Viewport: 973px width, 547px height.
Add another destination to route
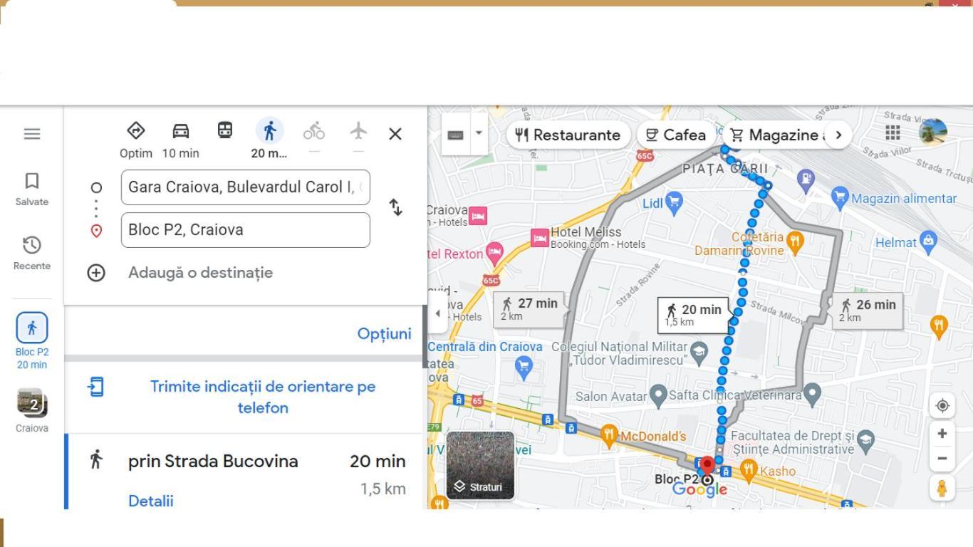pyautogui.click(x=199, y=273)
